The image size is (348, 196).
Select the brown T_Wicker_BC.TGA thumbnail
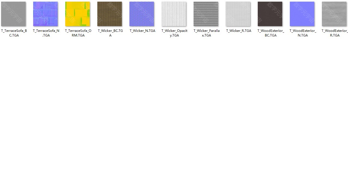coord(110,14)
